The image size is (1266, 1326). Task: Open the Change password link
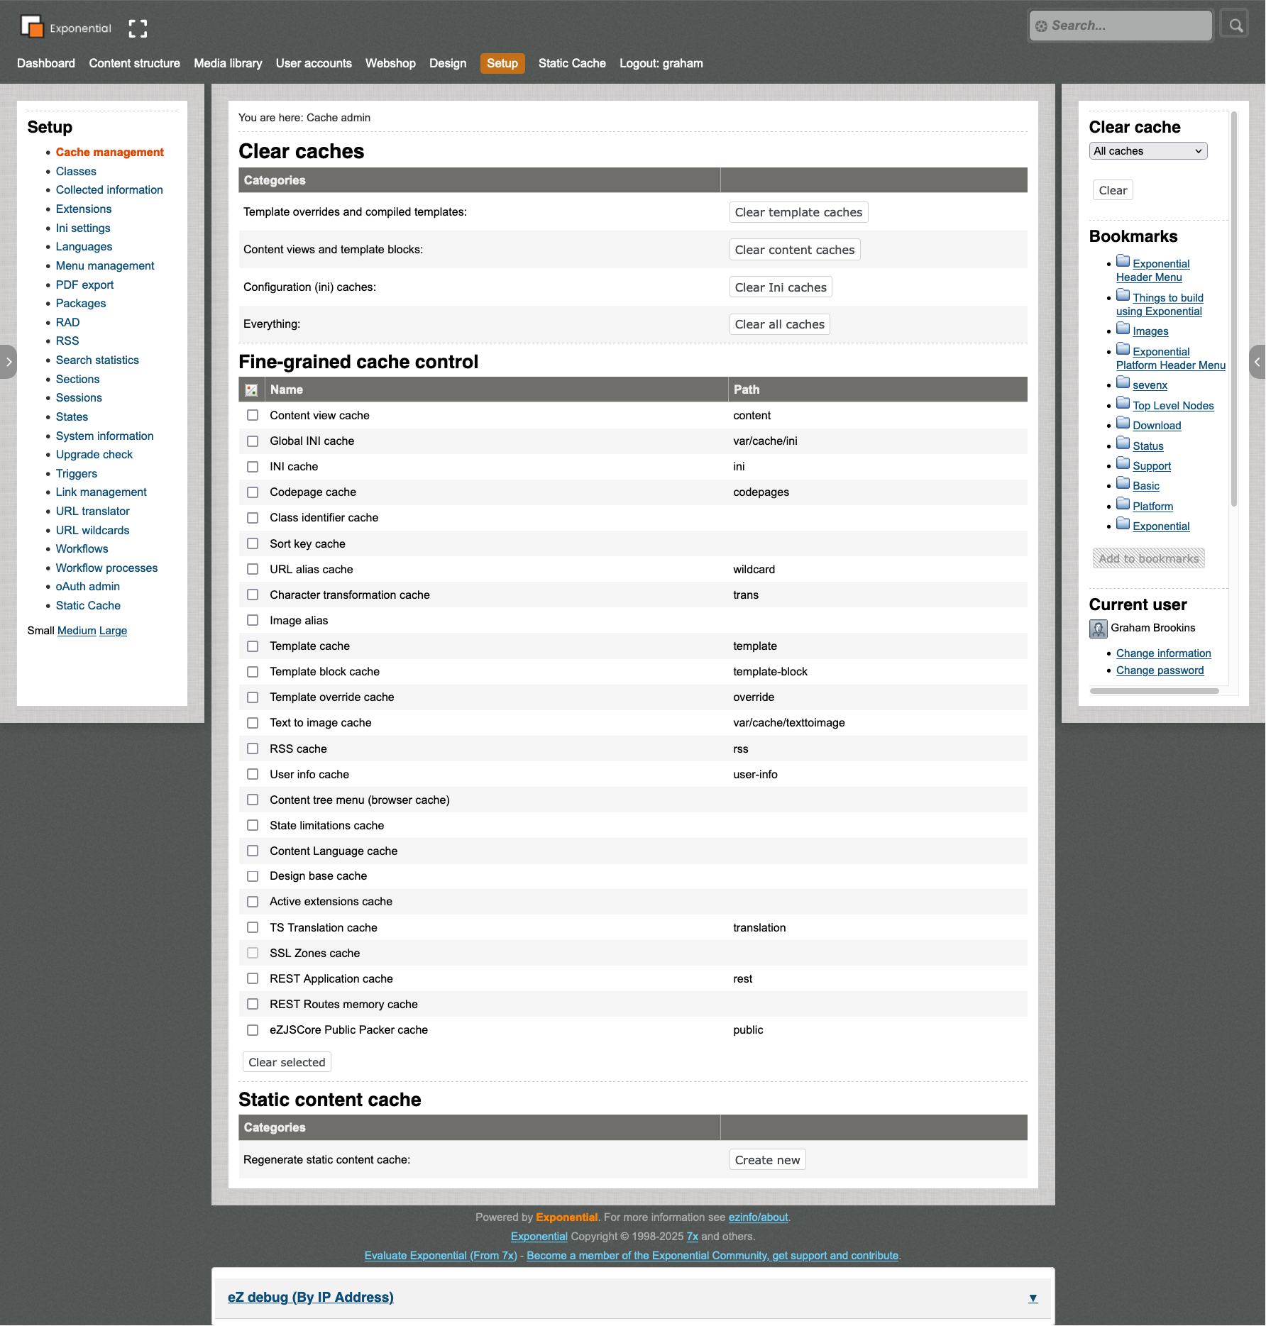click(1160, 670)
